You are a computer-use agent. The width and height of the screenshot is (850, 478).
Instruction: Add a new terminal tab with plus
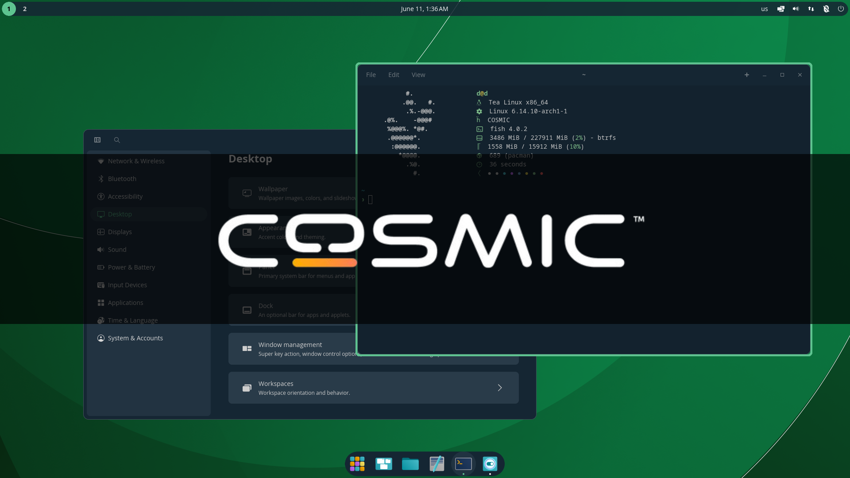pos(747,75)
